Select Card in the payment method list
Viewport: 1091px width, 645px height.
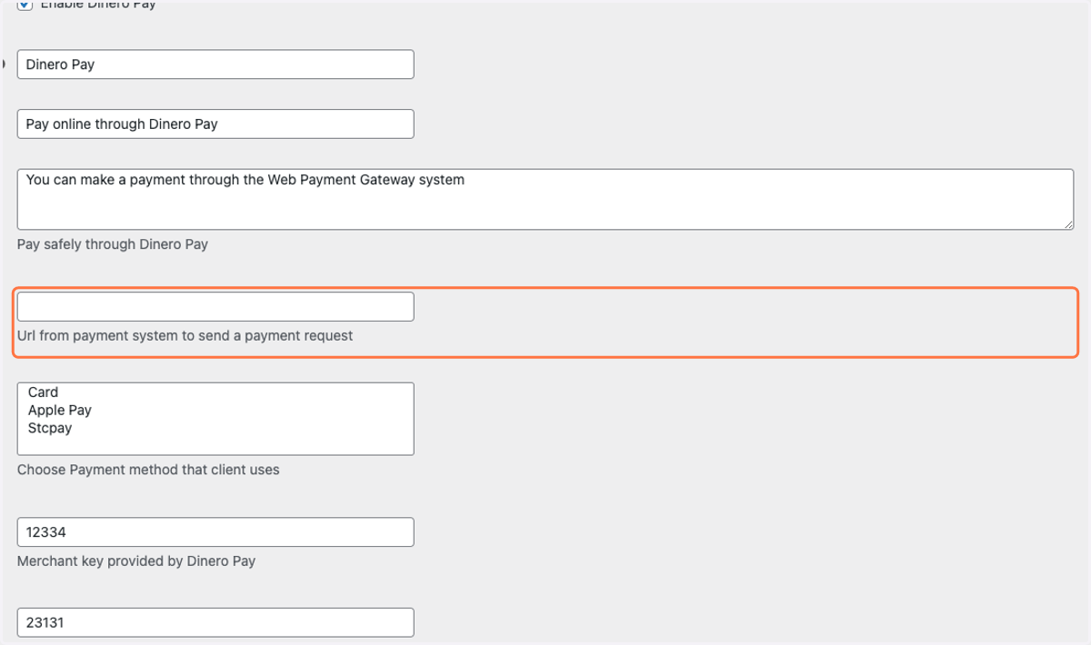pyautogui.click(x=215, y=392)
